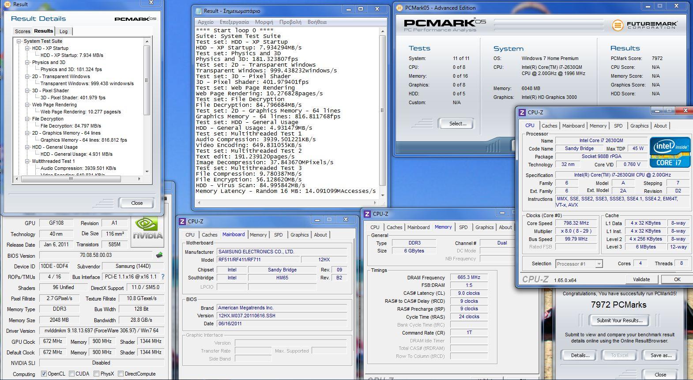This screenshot has height=380, width=693.
Task: Click Result tree scrollbar down arrow
Action: [147, 172]
